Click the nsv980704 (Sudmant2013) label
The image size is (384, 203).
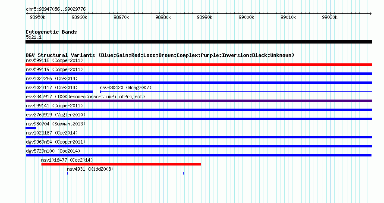(x=56, y=124)
